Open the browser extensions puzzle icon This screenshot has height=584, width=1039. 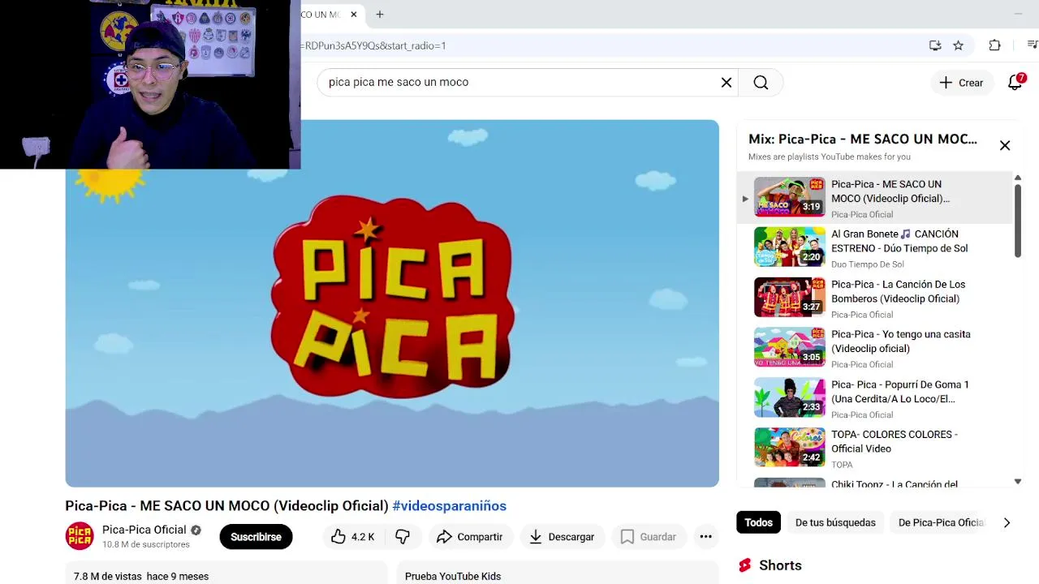(x=994, y=45)
